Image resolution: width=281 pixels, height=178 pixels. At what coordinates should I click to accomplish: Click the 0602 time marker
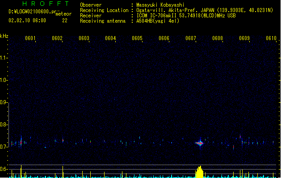point(57,38)
